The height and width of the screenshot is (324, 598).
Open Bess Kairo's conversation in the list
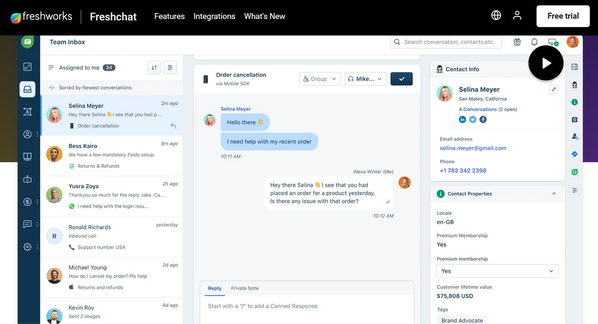pos(112,156)
